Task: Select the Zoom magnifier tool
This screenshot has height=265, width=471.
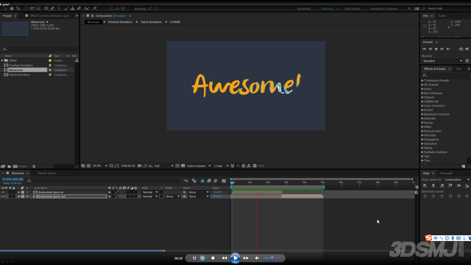Action: pyautogui.click(x=18, y=8)
